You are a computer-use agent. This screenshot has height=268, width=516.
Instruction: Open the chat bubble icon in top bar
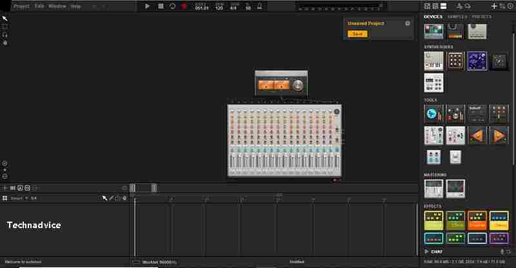tap(468, 6)
